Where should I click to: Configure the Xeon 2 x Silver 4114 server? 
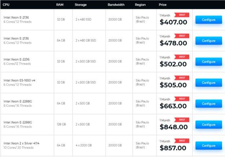click(208, 146)
